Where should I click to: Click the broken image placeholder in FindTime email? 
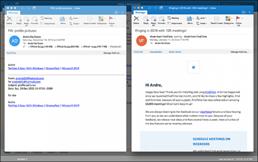(x=193, y=67)
